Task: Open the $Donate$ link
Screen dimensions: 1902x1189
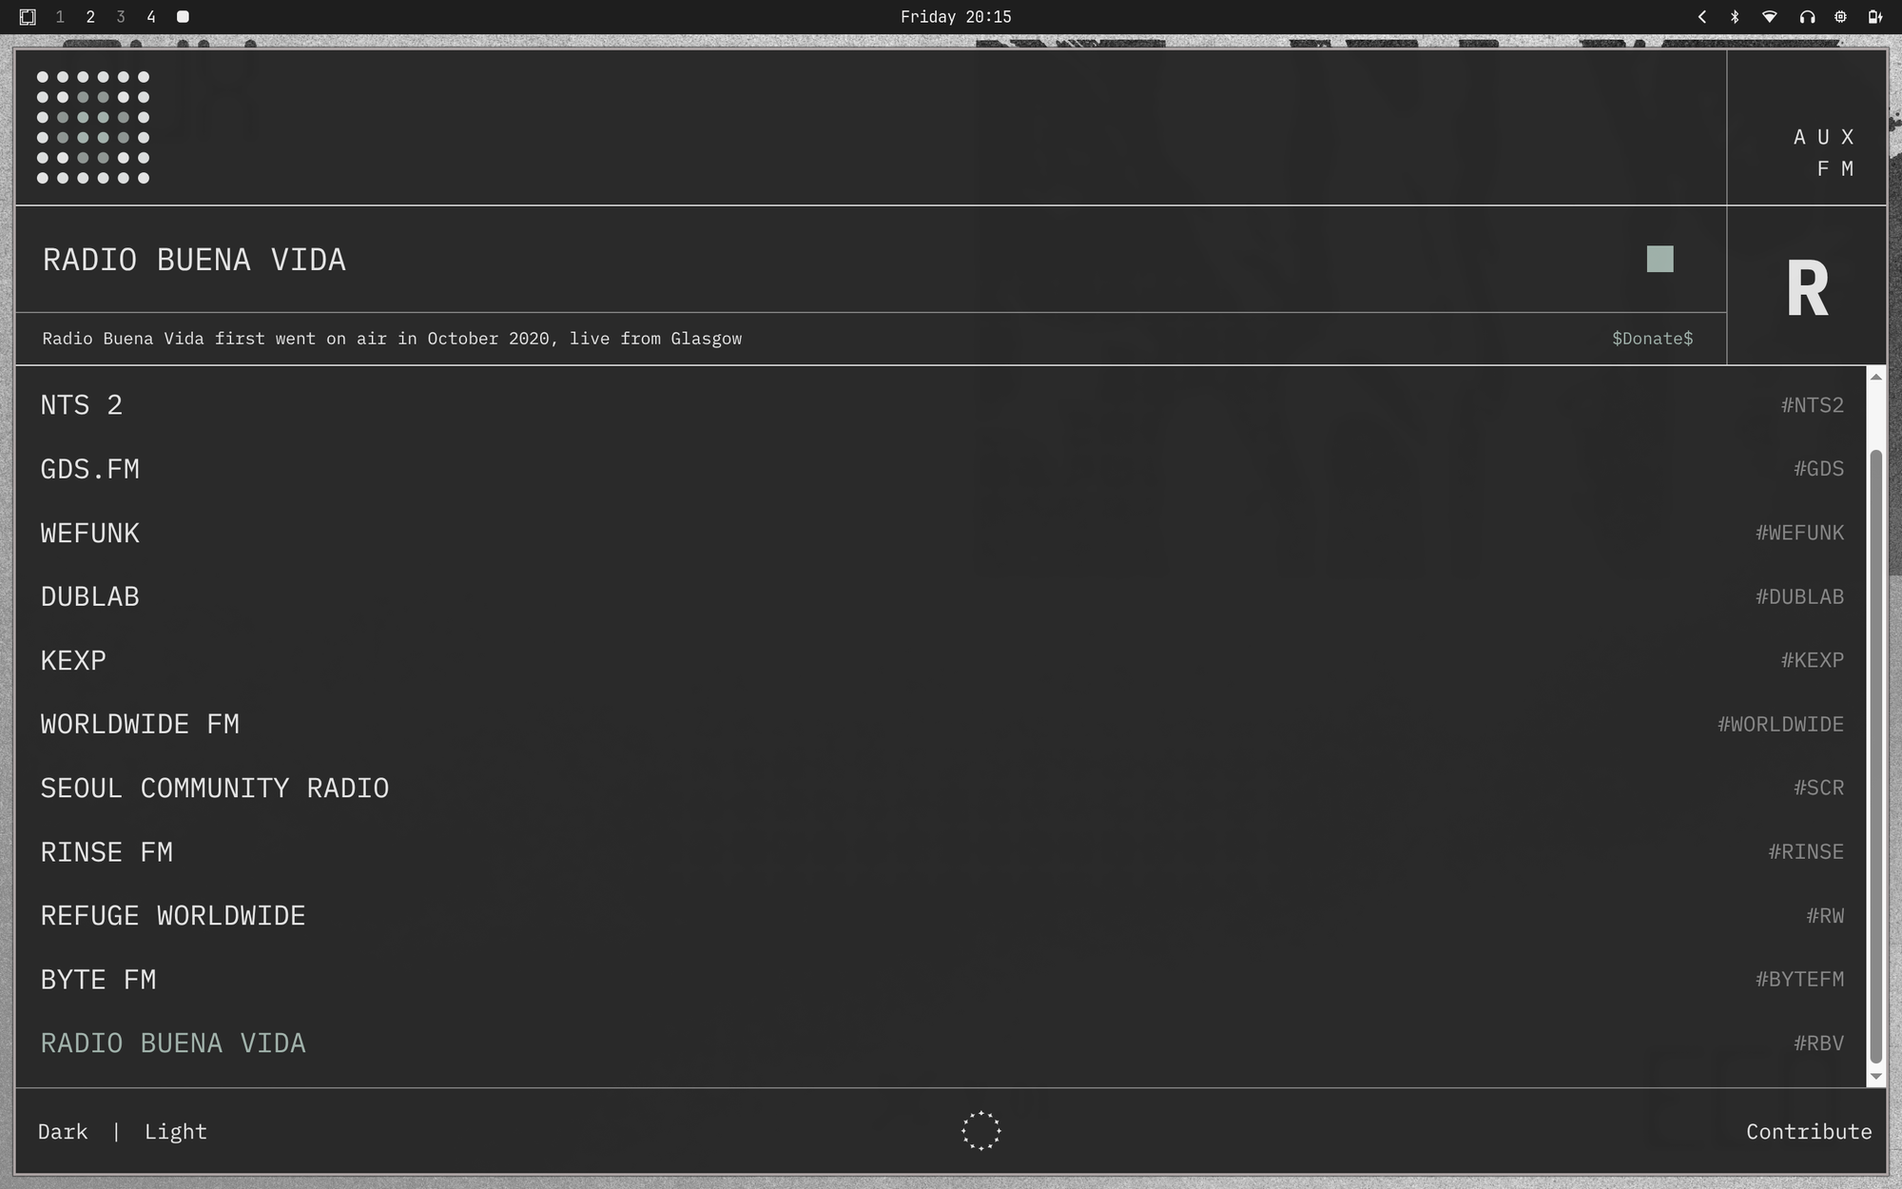Action: [1652, 339]
